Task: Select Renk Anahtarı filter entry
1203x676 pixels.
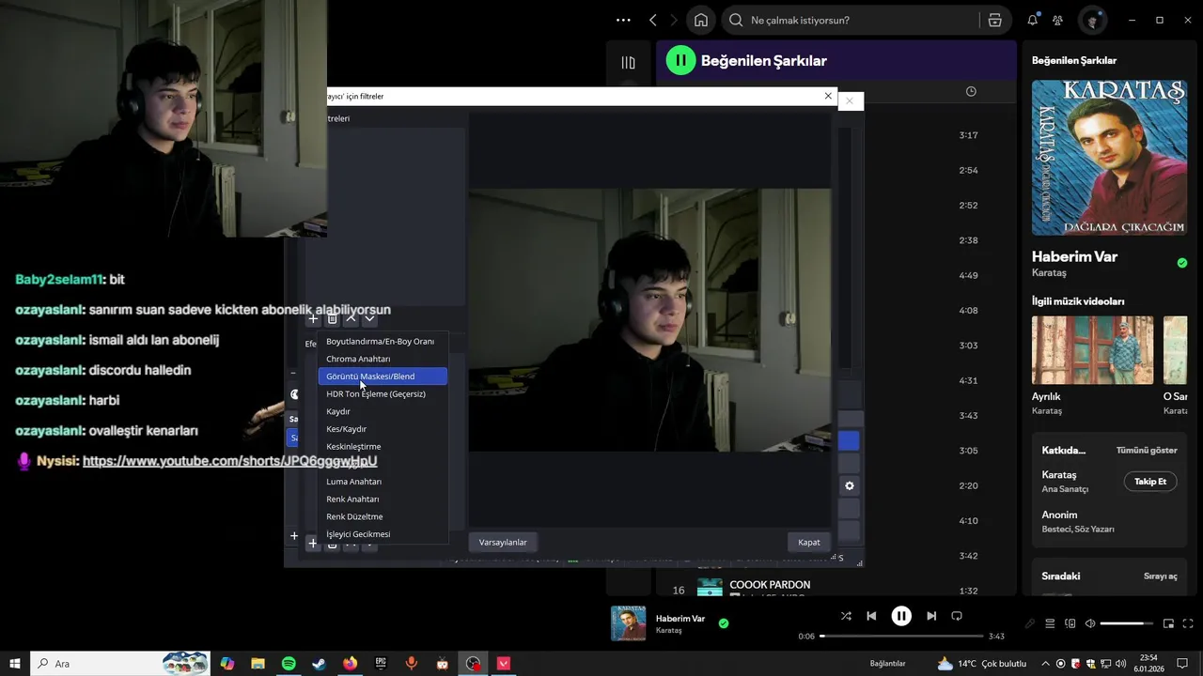Action: click(383, 499)
